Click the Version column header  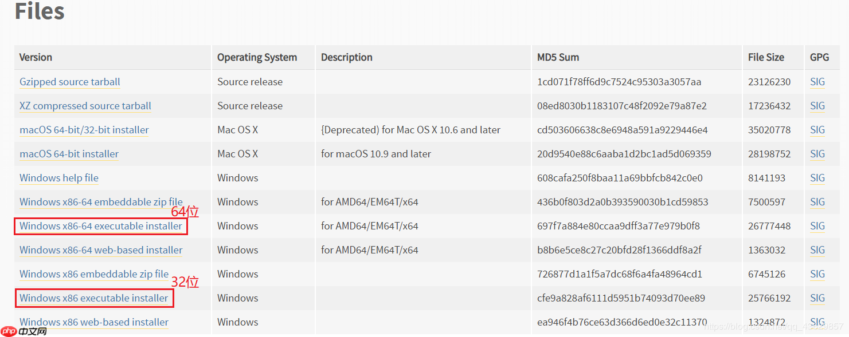pyautogui.click(x=36, y=57)
